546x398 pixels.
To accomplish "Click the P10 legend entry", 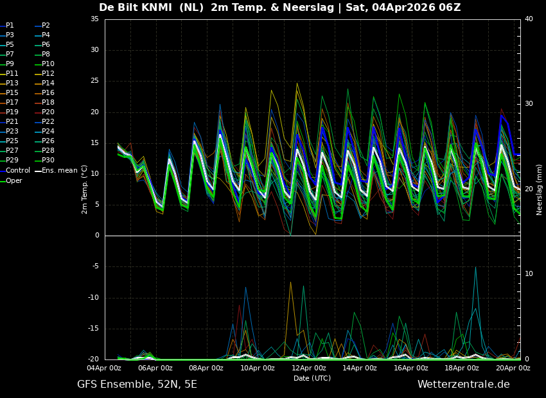I will pyautogui.click(x=48, y=64).
